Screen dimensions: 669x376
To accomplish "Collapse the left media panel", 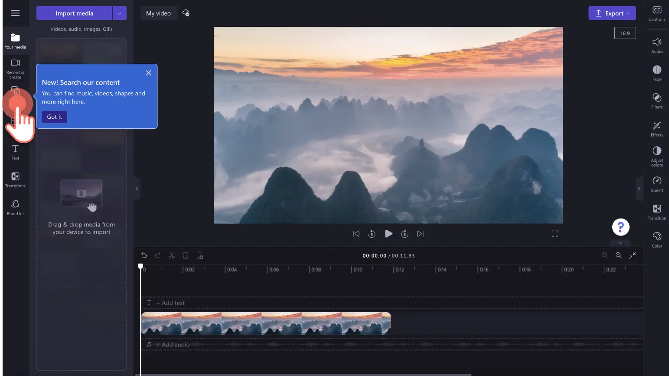I will click(137, 189).
